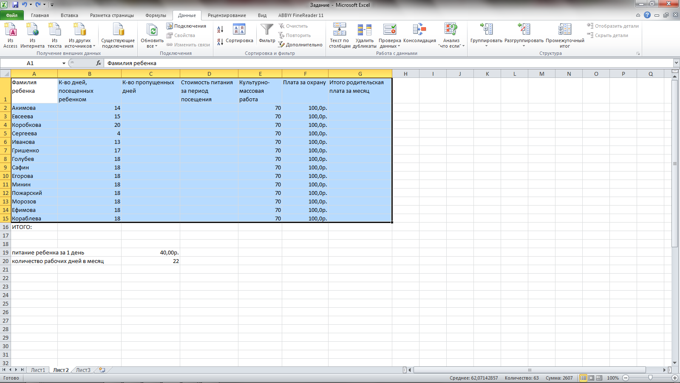The height and width of the screenshot is (383, 680).
Task: Expand the formula bar
Action: [x=676, y=63]
